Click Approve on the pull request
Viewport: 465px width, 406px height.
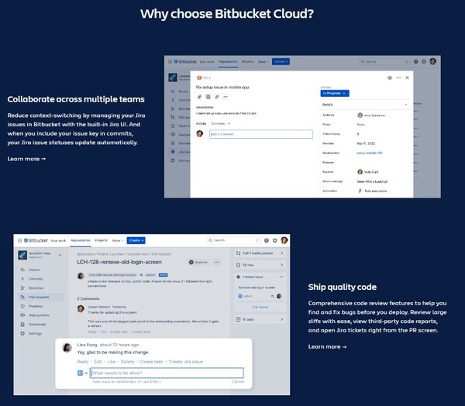[x=198, y=262]
